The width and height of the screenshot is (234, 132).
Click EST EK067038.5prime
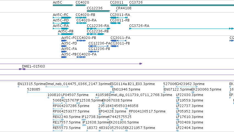(103, 103)
